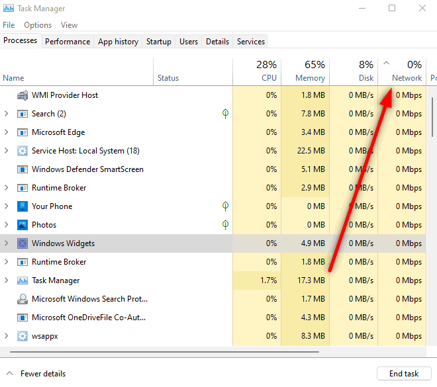Select the 22.5 MB memory value

coord(311,151)
